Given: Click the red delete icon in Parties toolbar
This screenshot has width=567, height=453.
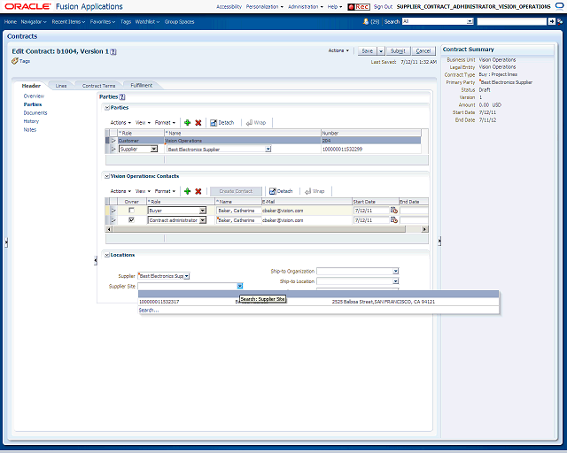Looking at the screenshot, I should pyautogui.click(x=198, y=122).
